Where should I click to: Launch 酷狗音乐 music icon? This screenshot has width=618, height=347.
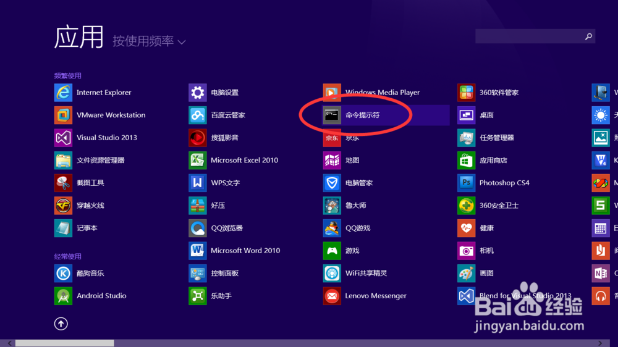pyautogui.click(x=63, y=274)
